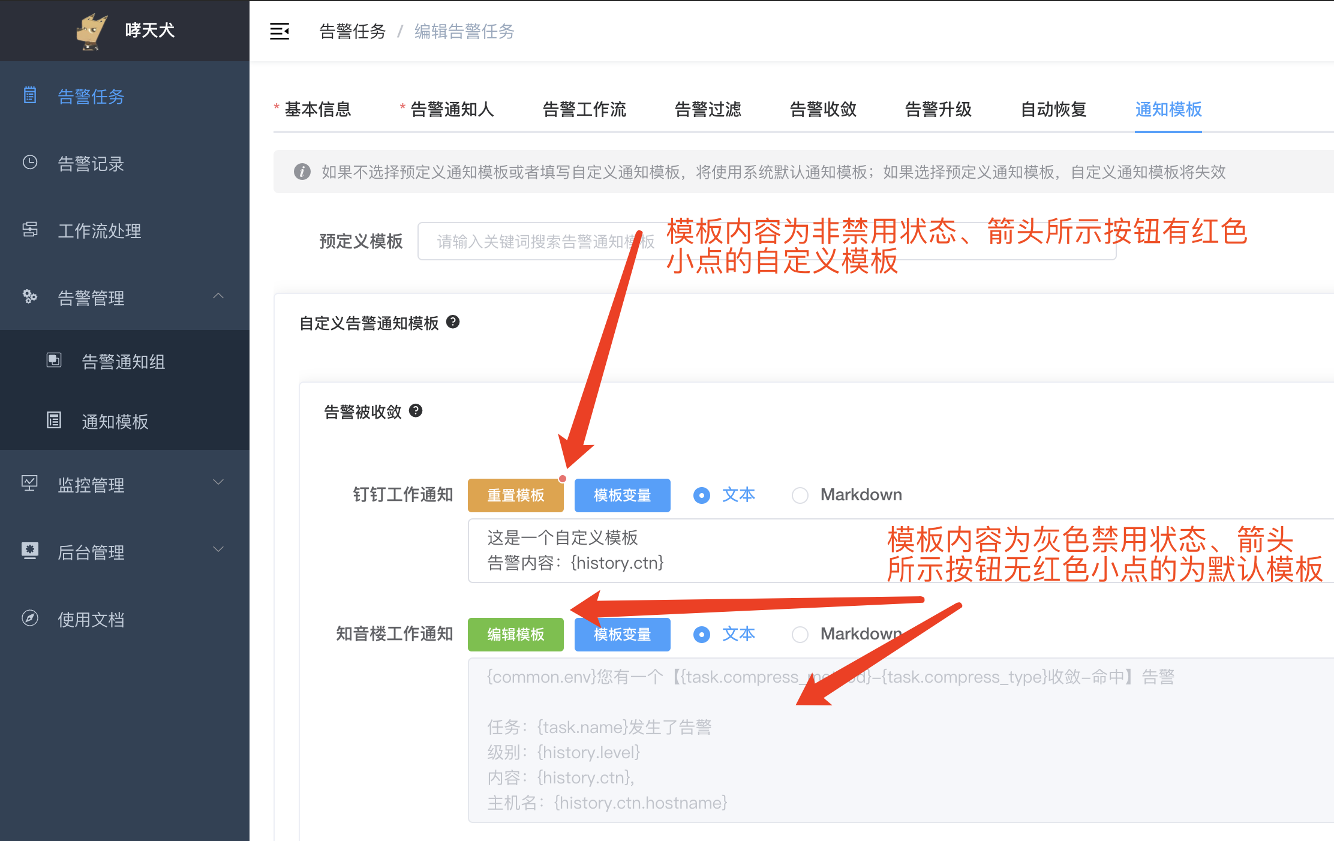1334x841 pixels.
Task: Click help icon beside 告警被收敛
Action: [416, 411]
